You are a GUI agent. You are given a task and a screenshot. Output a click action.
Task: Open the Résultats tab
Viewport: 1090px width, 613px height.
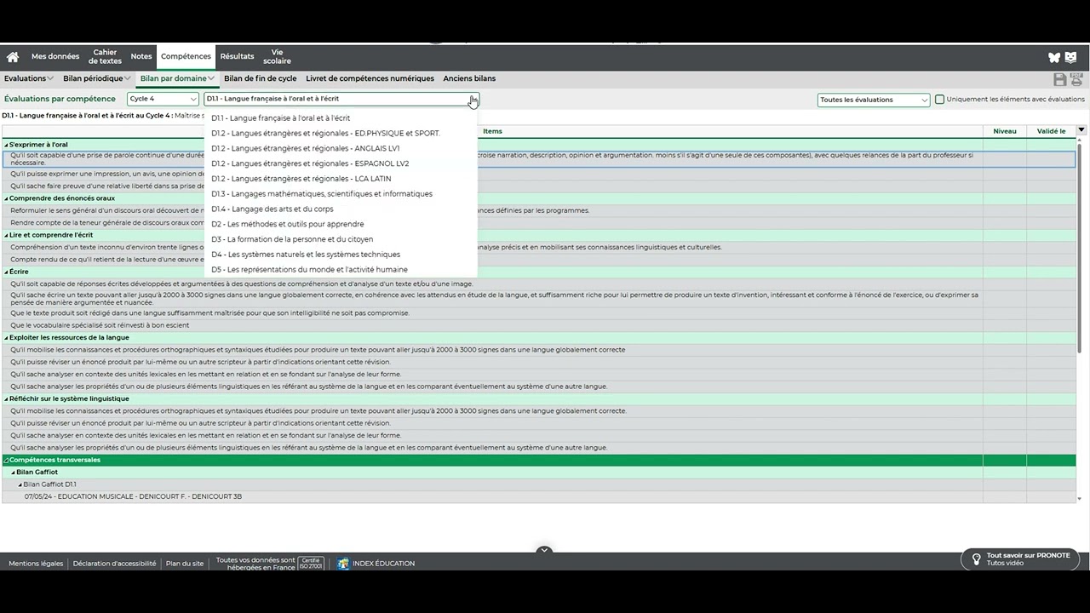[x=237, y=57]
